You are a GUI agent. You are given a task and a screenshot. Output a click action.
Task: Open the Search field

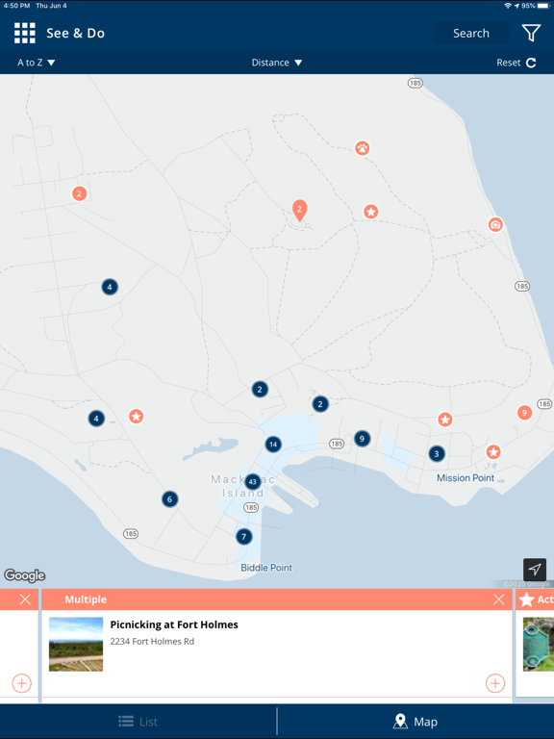pos(471,33)
